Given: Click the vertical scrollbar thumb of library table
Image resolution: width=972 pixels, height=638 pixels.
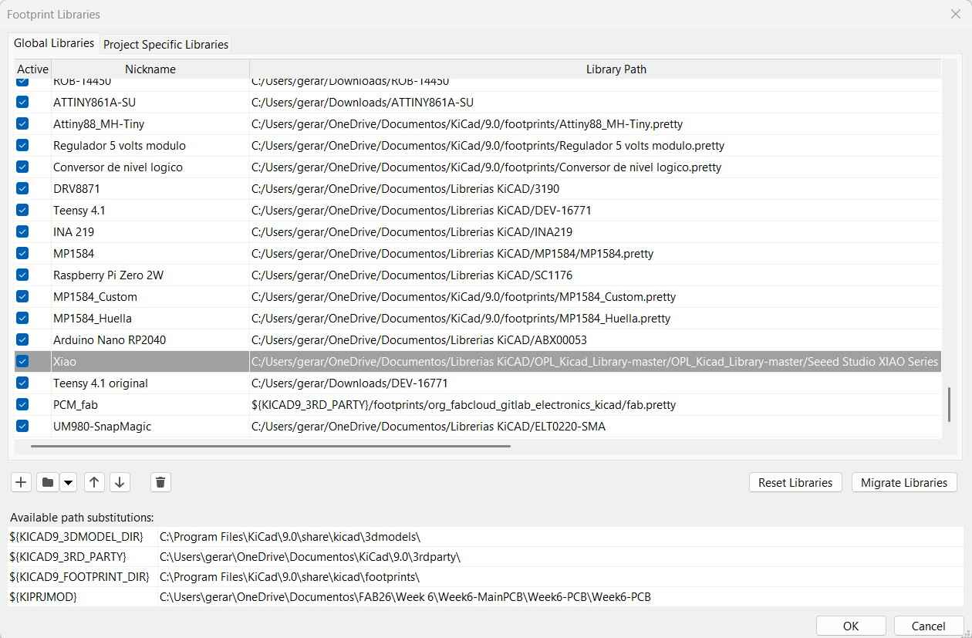Looking at the screenshot, I should pyautogui.click(x=949, y=405).
